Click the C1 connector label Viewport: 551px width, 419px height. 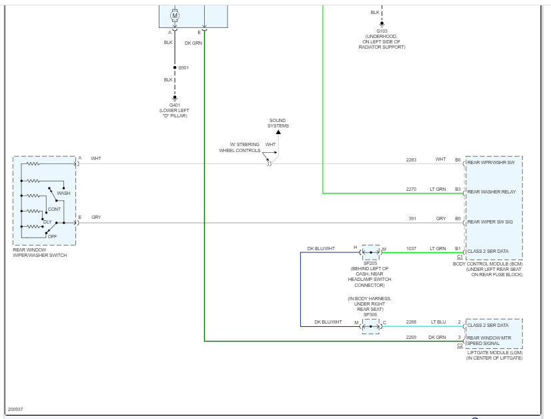pos(460,257)
